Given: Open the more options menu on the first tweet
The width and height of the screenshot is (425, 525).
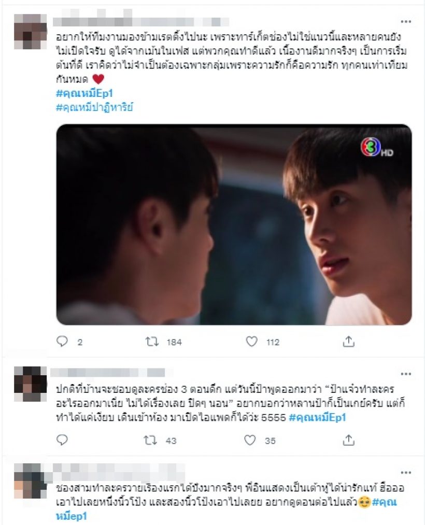Looking at the screenshot, I should (406, 22).
